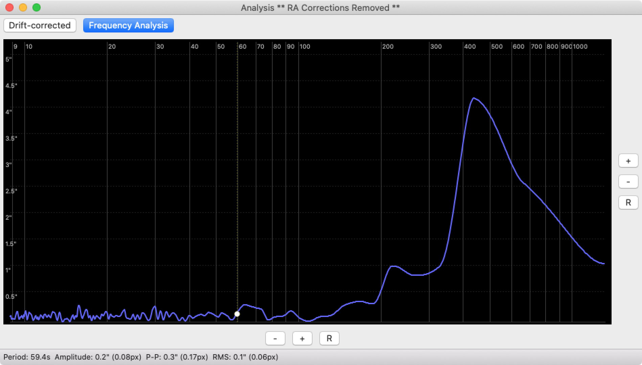
Task: Click the 100 period label on top axis
Action: coord(305,47)
